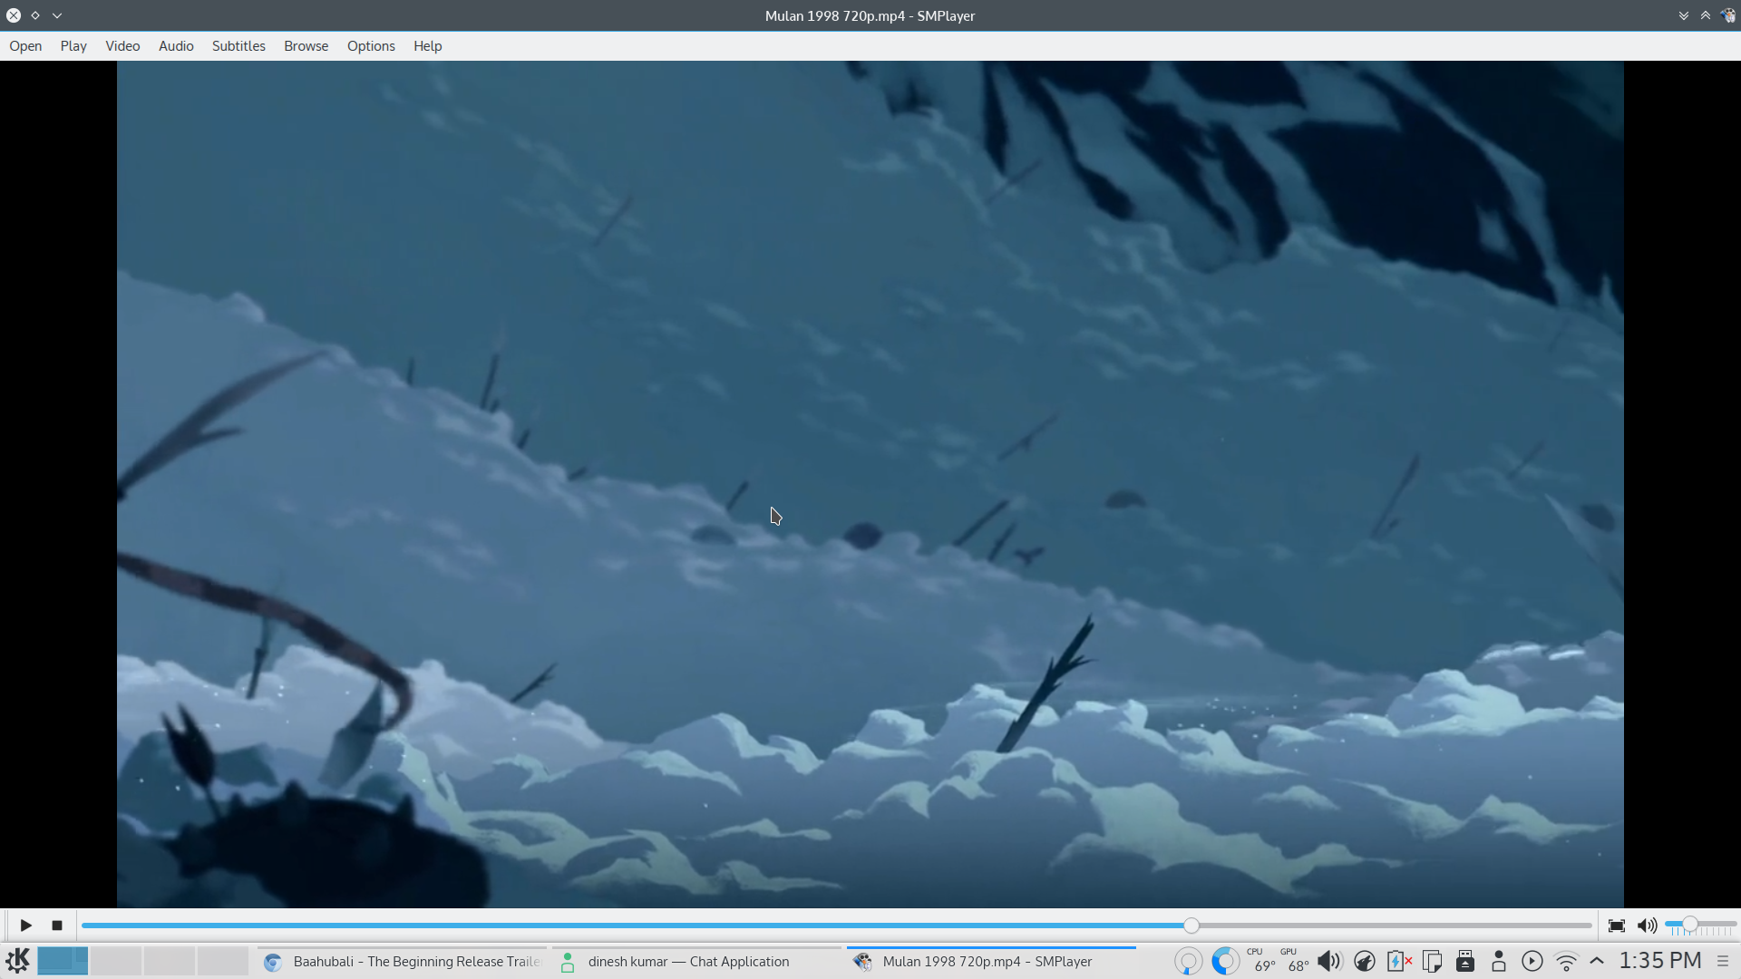Click the played blue part of the seek bar

tap(633, 926)
